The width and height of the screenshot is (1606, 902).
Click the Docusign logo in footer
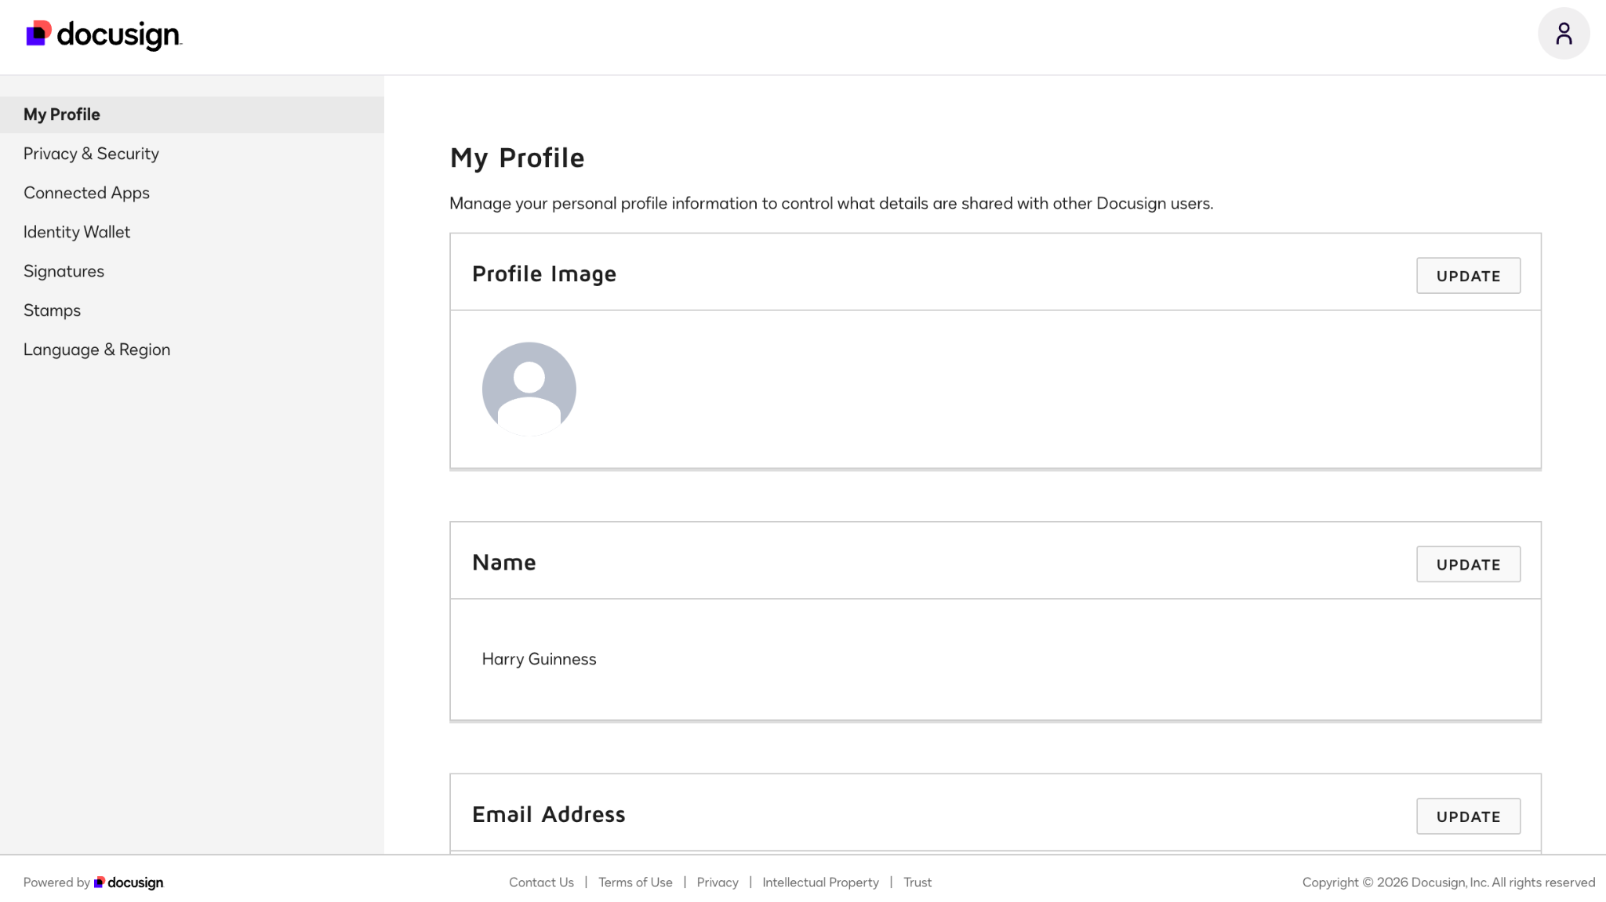pos(129,882)
